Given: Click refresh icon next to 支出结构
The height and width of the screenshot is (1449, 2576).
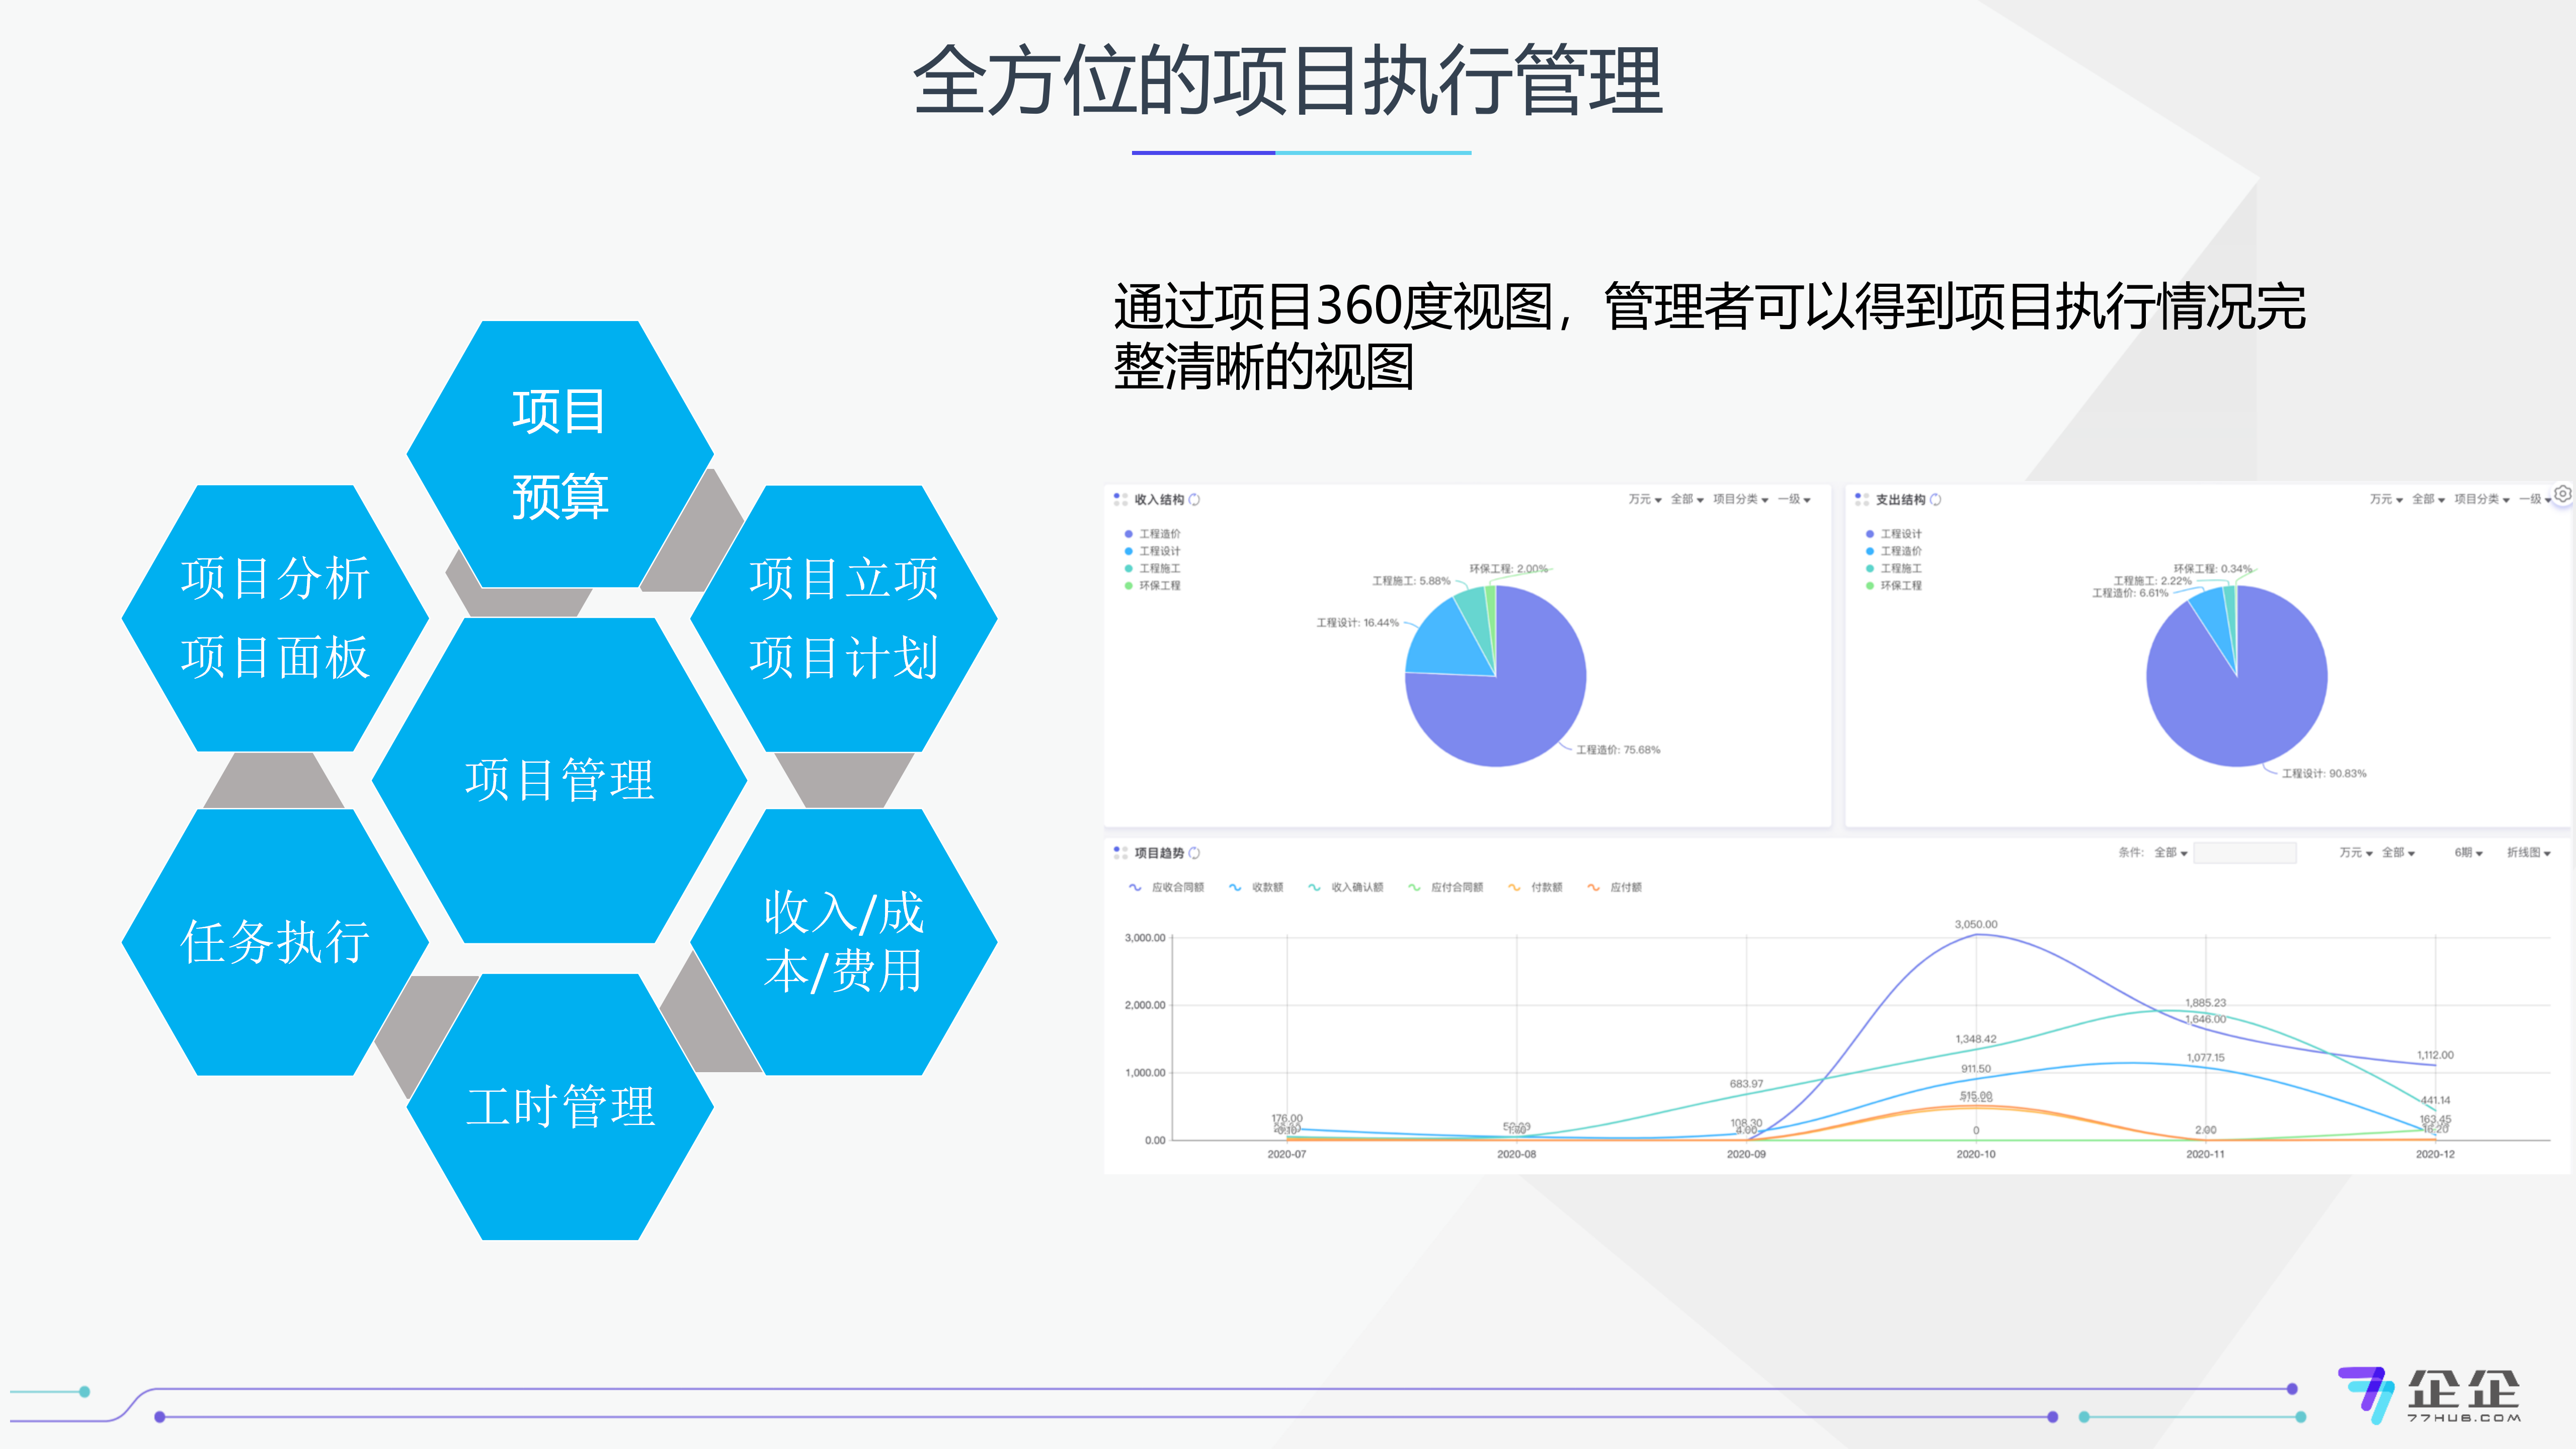Looking at the screenshot, I should [x=1935, y=499].
